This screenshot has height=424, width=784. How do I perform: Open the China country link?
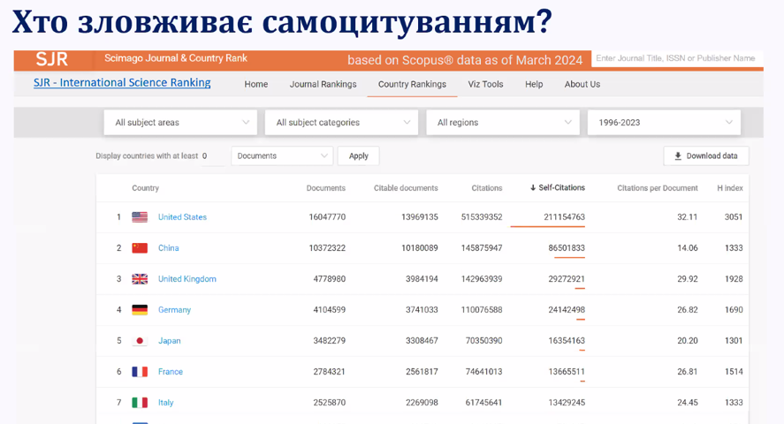click(x=169, y=248)
